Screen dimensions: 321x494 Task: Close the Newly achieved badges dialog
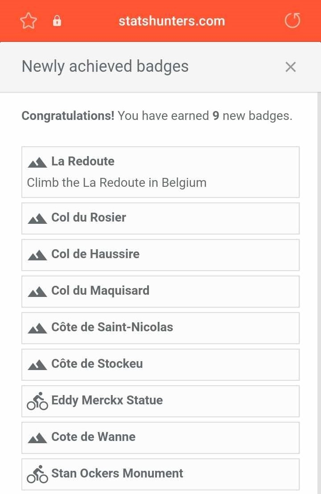[x=291, y=67]
